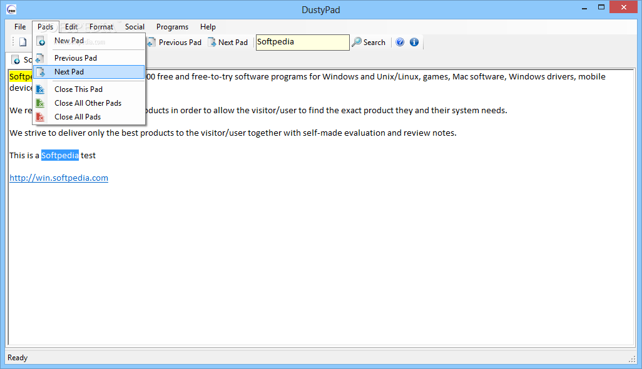The height and width of the screenshot is (369, 642).
Task: Click the DustyPad app icon in title bar
Action: pos(11,9)
